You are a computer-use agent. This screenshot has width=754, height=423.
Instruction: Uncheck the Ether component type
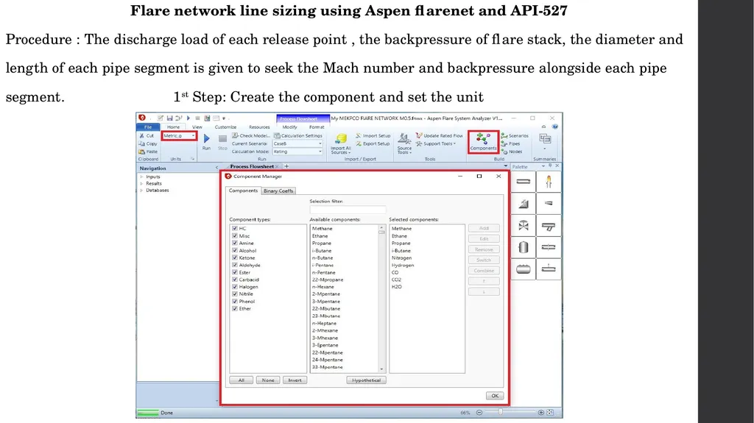coord(235,308)
